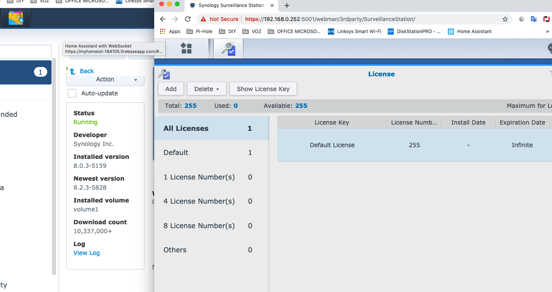Open View Log link
Image resolution: width=552 pixels, height=292 pixels.
tap(87, 253)
